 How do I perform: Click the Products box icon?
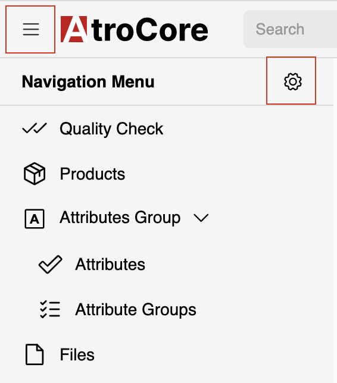[35, 174]
